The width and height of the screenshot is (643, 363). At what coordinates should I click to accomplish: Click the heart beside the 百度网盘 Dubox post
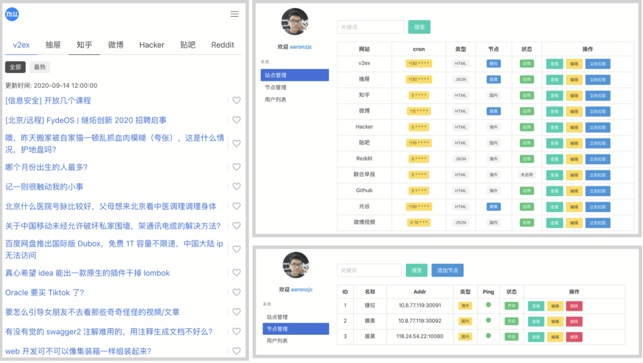tap(236, 249)
